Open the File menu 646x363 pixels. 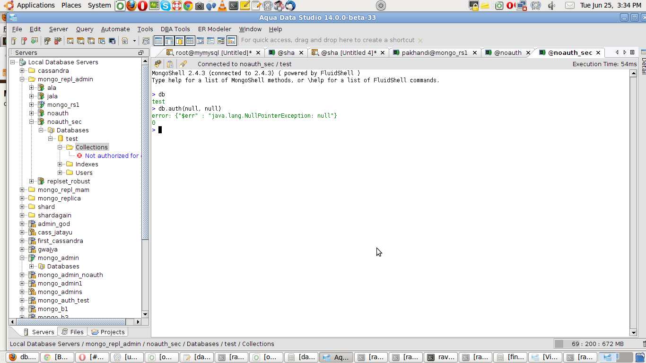point(17,29)
